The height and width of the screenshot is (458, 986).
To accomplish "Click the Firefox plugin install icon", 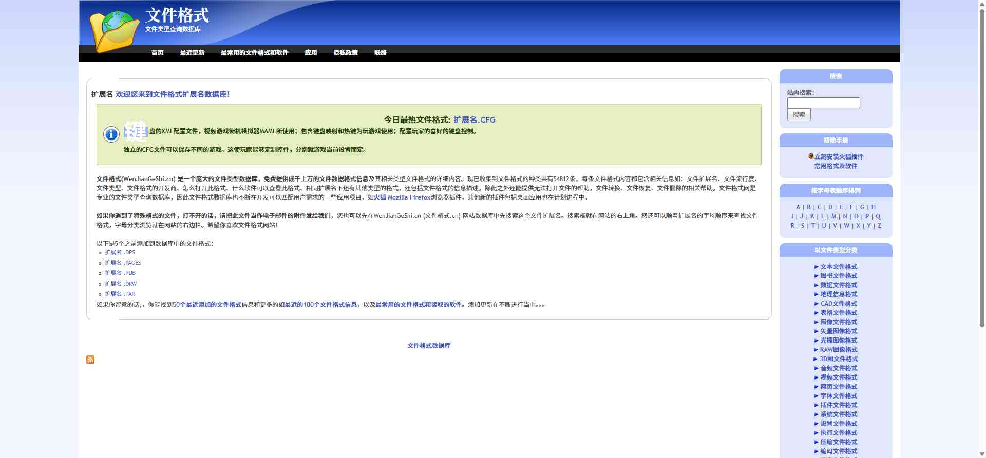I will click(x=811, y=156).
